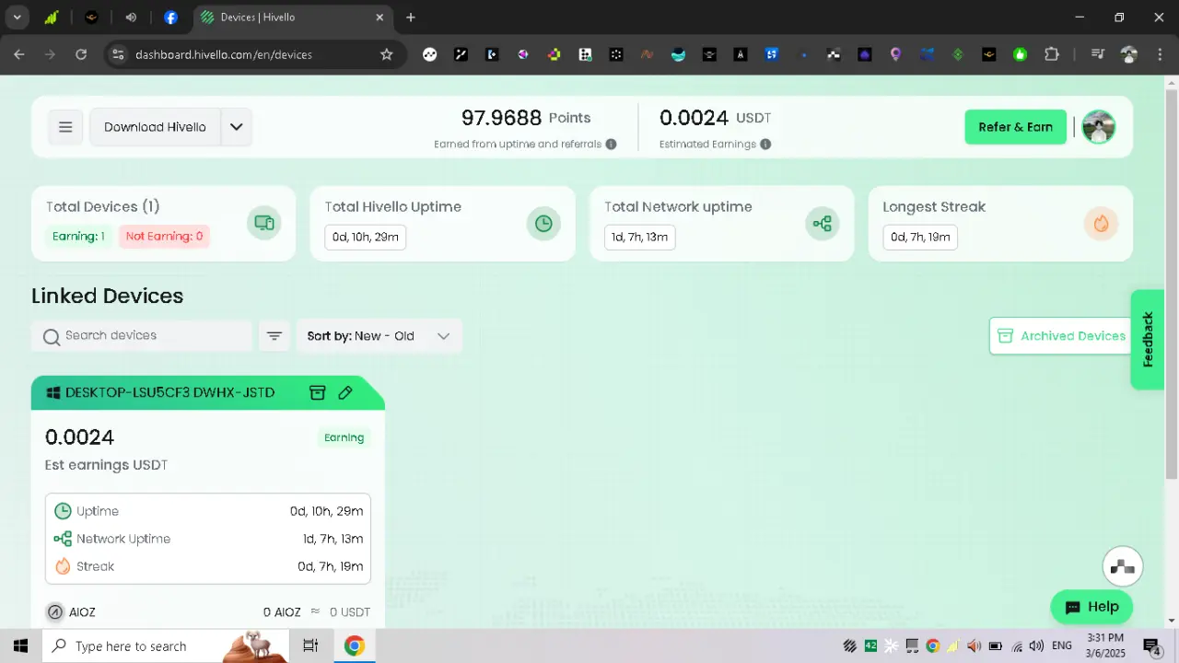Go back to the previous page
Screen dimensions: 1179x663
(x=19, y=54)
